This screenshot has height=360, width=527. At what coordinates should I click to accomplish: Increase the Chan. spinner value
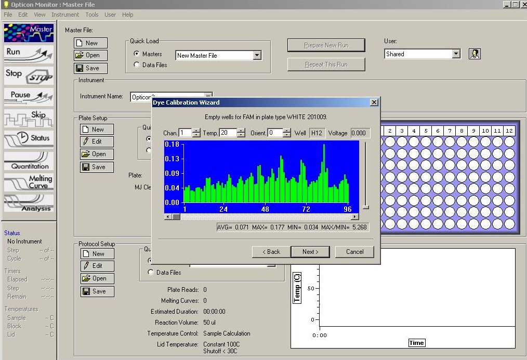(196, 131)
